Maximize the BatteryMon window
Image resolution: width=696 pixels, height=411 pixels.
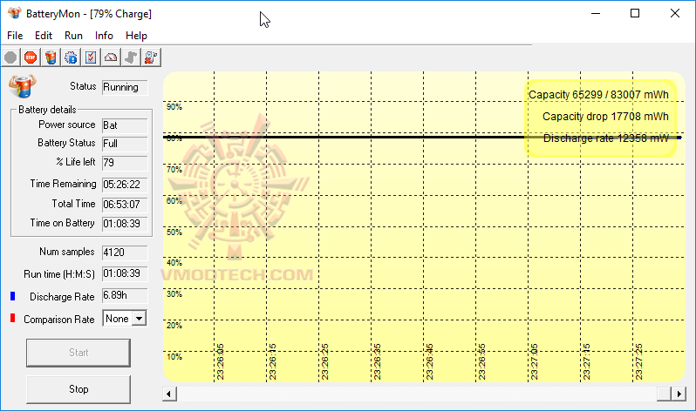(635, 13)
